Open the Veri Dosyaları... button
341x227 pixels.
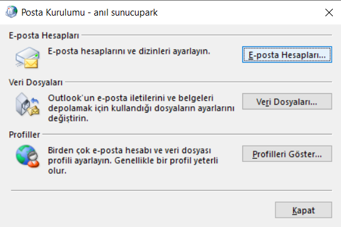[x=287, y=101]
